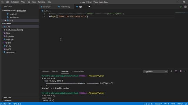
Task: Maximize the panel with the up chevron
Action: coord(185,71)
